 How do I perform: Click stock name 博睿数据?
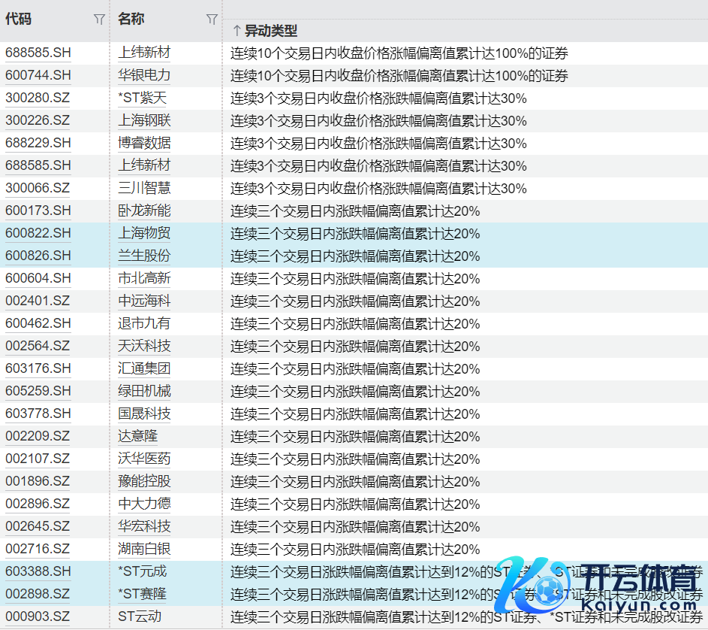tap(144, 144)
